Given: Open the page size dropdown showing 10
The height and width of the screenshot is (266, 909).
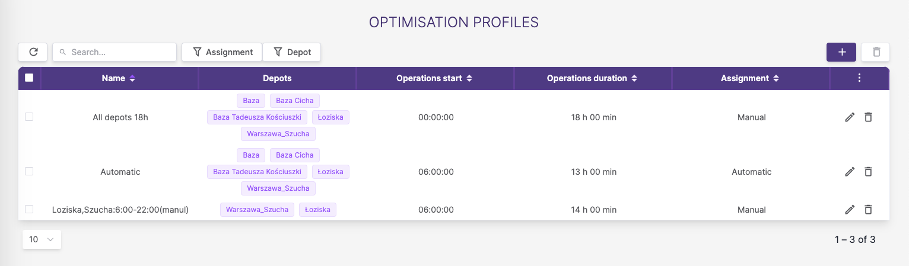Looking at the screenshot, I should coord(42,239).
